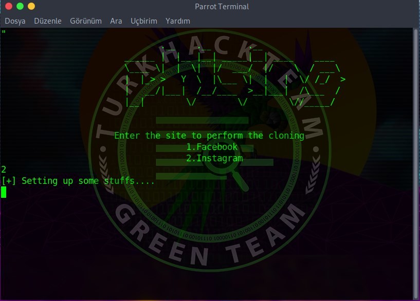The height and width of the screenshot is (301, 420).
Task: Click the typed "2" input line
Action: (4, 170)
